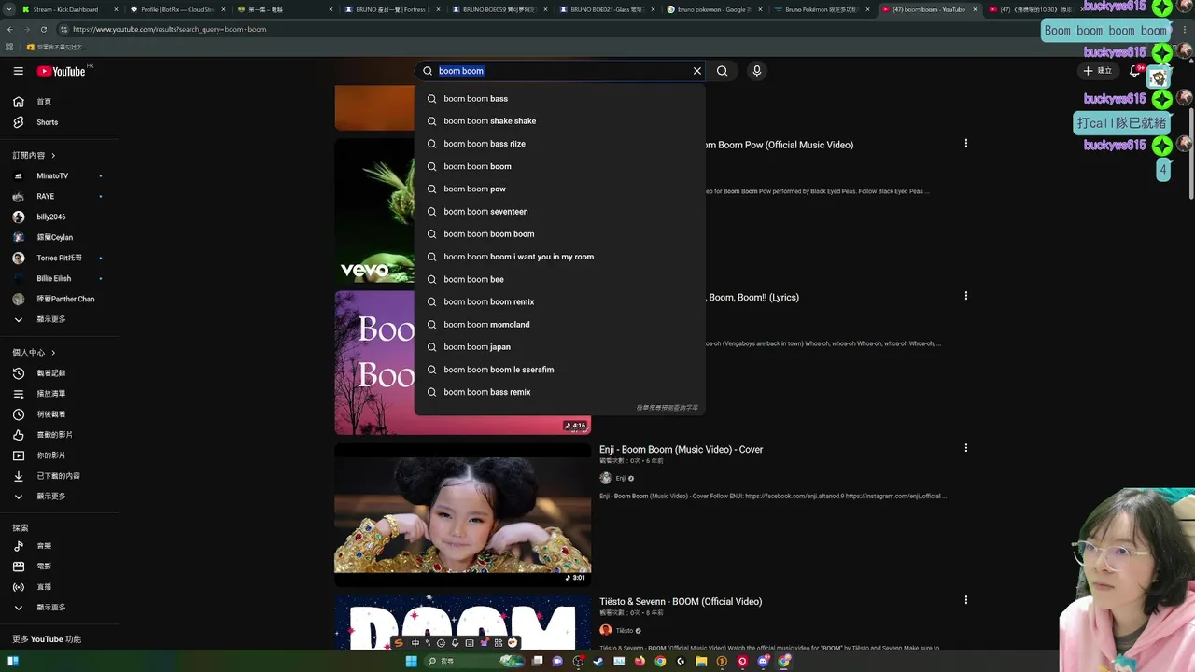1195x672 pixels.
Task: Choose suggestion 'boom boom bass'
Action: [560, 99]
